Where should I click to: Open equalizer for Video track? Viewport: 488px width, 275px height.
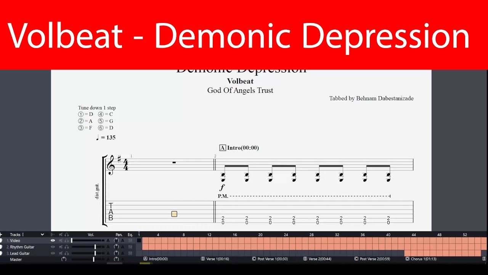tap(130, 240)
